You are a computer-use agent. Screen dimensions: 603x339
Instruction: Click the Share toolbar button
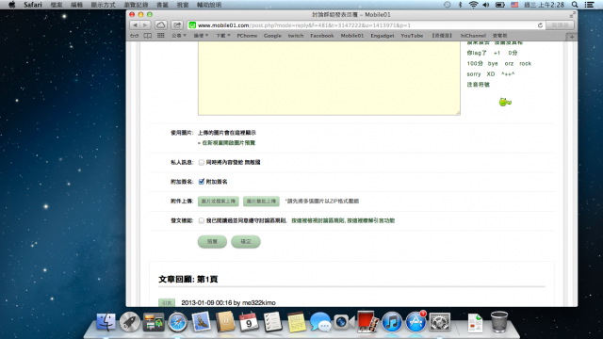coord(177,25)
